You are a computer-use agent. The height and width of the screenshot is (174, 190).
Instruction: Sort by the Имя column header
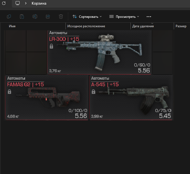pyautogui.click(x=12, y=26)
